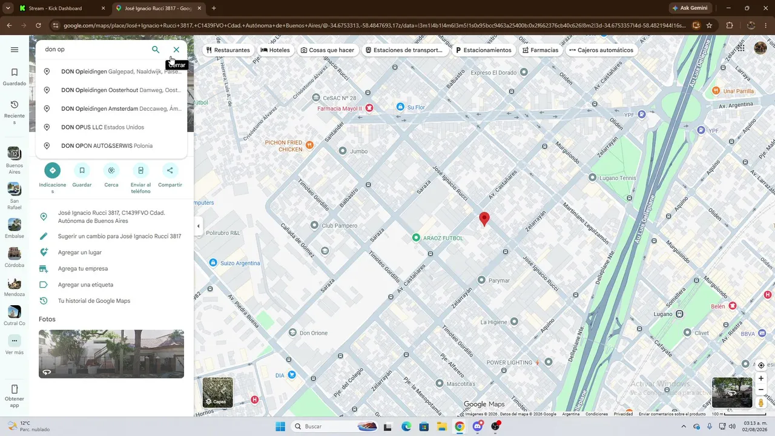Click the Una! Parrilla map marker

(716, 91)
